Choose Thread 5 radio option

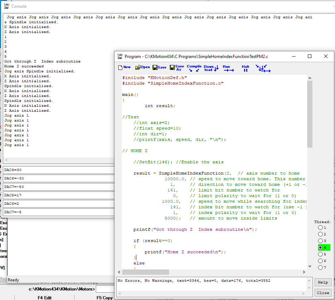(320, 254)
